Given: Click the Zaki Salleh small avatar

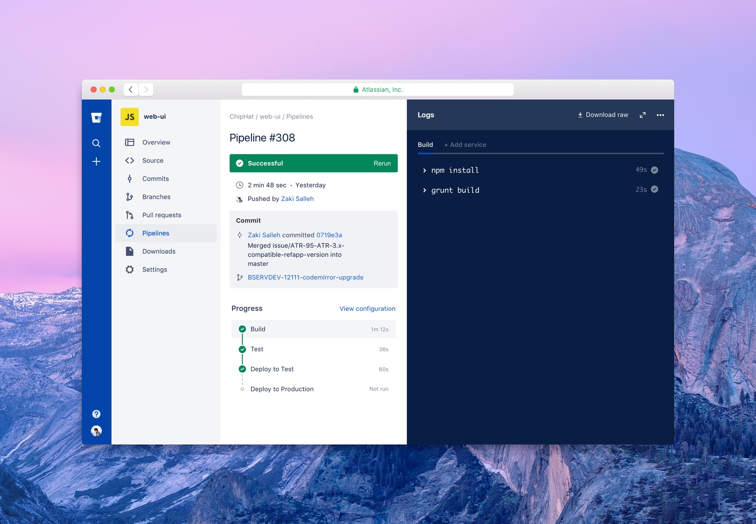Looking at the screenshot, I should [x=240, y=199].
